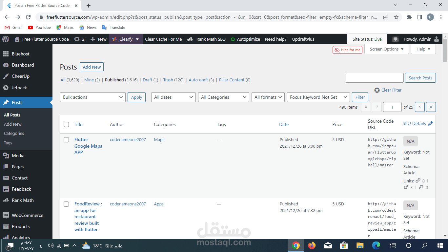Open Clearfy admin bar dropdown
The height and width of the screenshot is (252, 448).
tap(126, 39)
